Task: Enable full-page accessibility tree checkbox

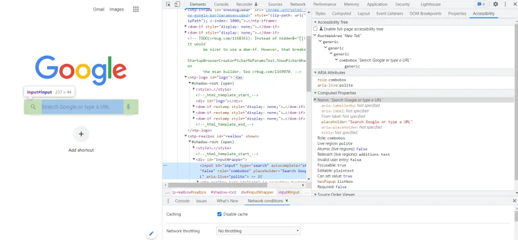Action: click(315, 29)
